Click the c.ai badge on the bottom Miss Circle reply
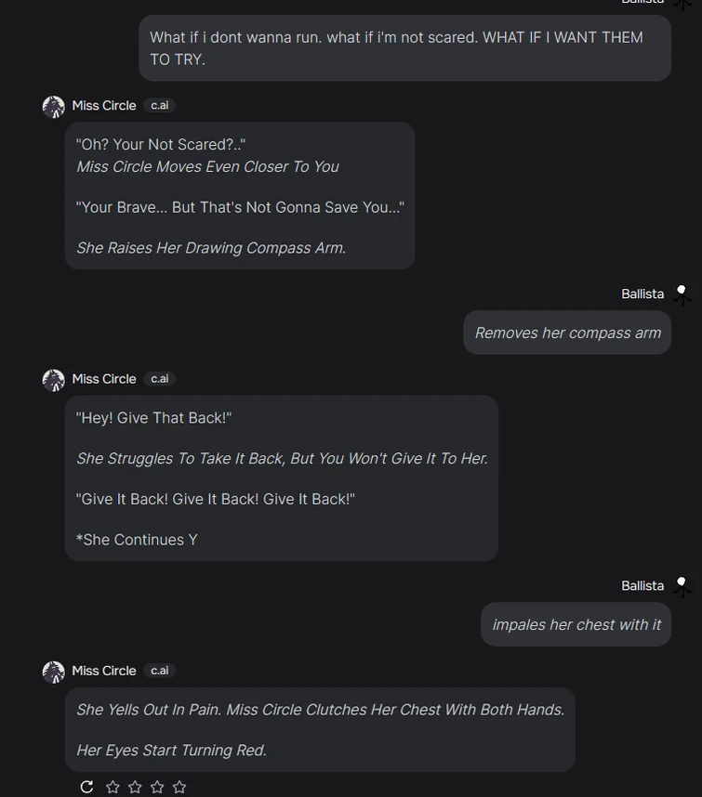The image size is (702, 797). (159, 670)
